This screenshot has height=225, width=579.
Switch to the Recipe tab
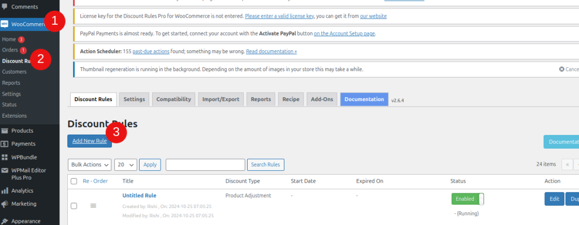tap(291, 99)
